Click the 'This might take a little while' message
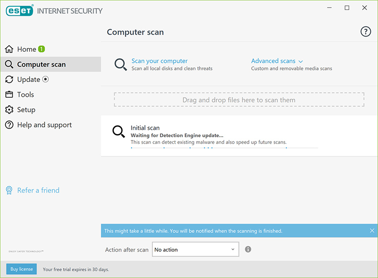Screen dimensions: 378x278 pos(193,231)
